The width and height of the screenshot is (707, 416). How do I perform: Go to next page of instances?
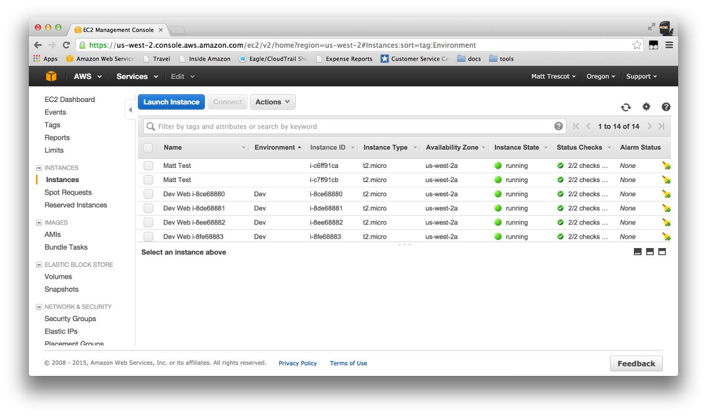[x=649, y=126]
